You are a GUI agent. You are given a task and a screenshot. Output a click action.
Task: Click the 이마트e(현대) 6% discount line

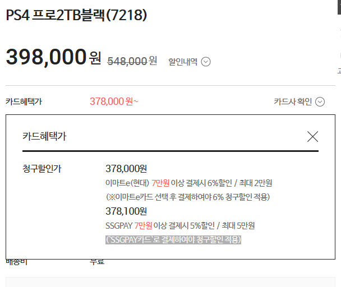(181, 183)
